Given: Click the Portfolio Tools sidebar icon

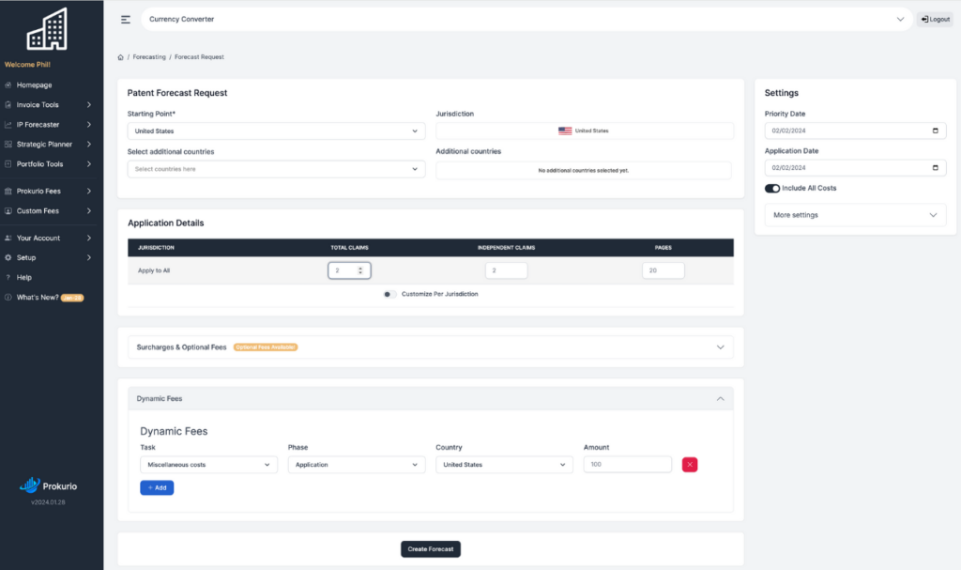Looking at the screenshot, I should coord(8,163).
